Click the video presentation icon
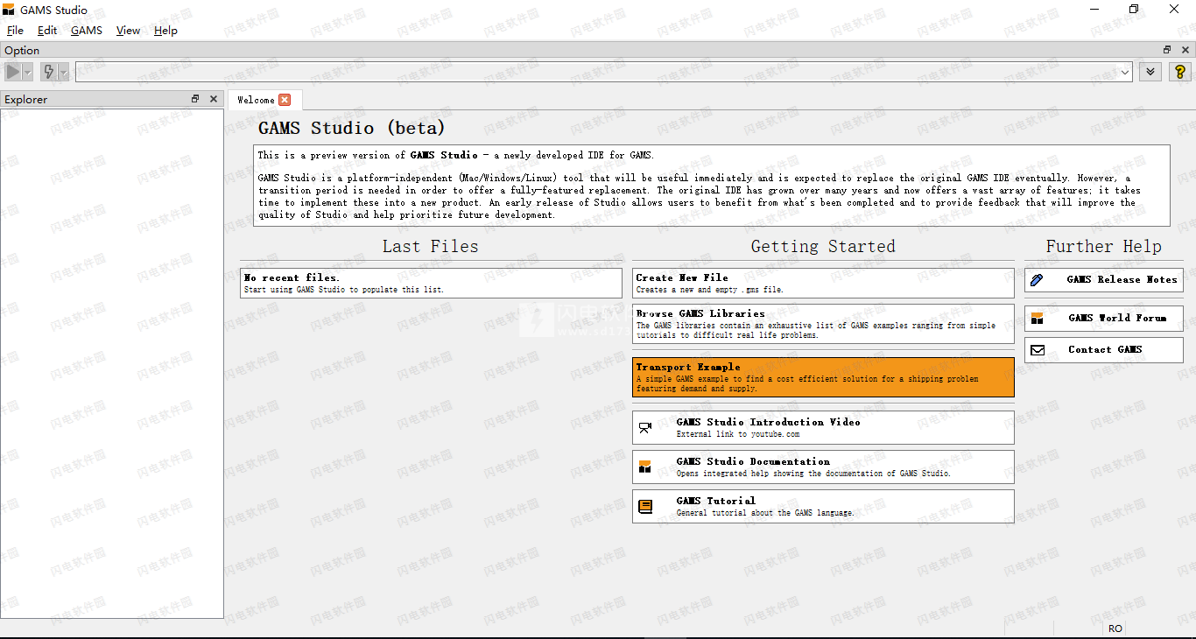The image size is (1196, 639). click(x=645, y=428)
